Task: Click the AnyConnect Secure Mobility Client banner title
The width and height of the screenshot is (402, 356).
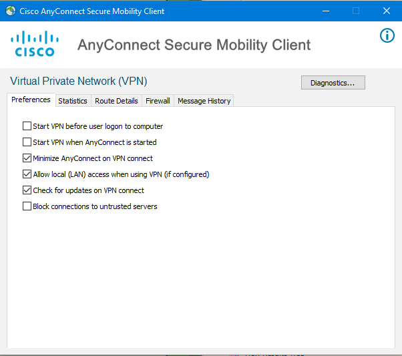Action: point(194,45)
